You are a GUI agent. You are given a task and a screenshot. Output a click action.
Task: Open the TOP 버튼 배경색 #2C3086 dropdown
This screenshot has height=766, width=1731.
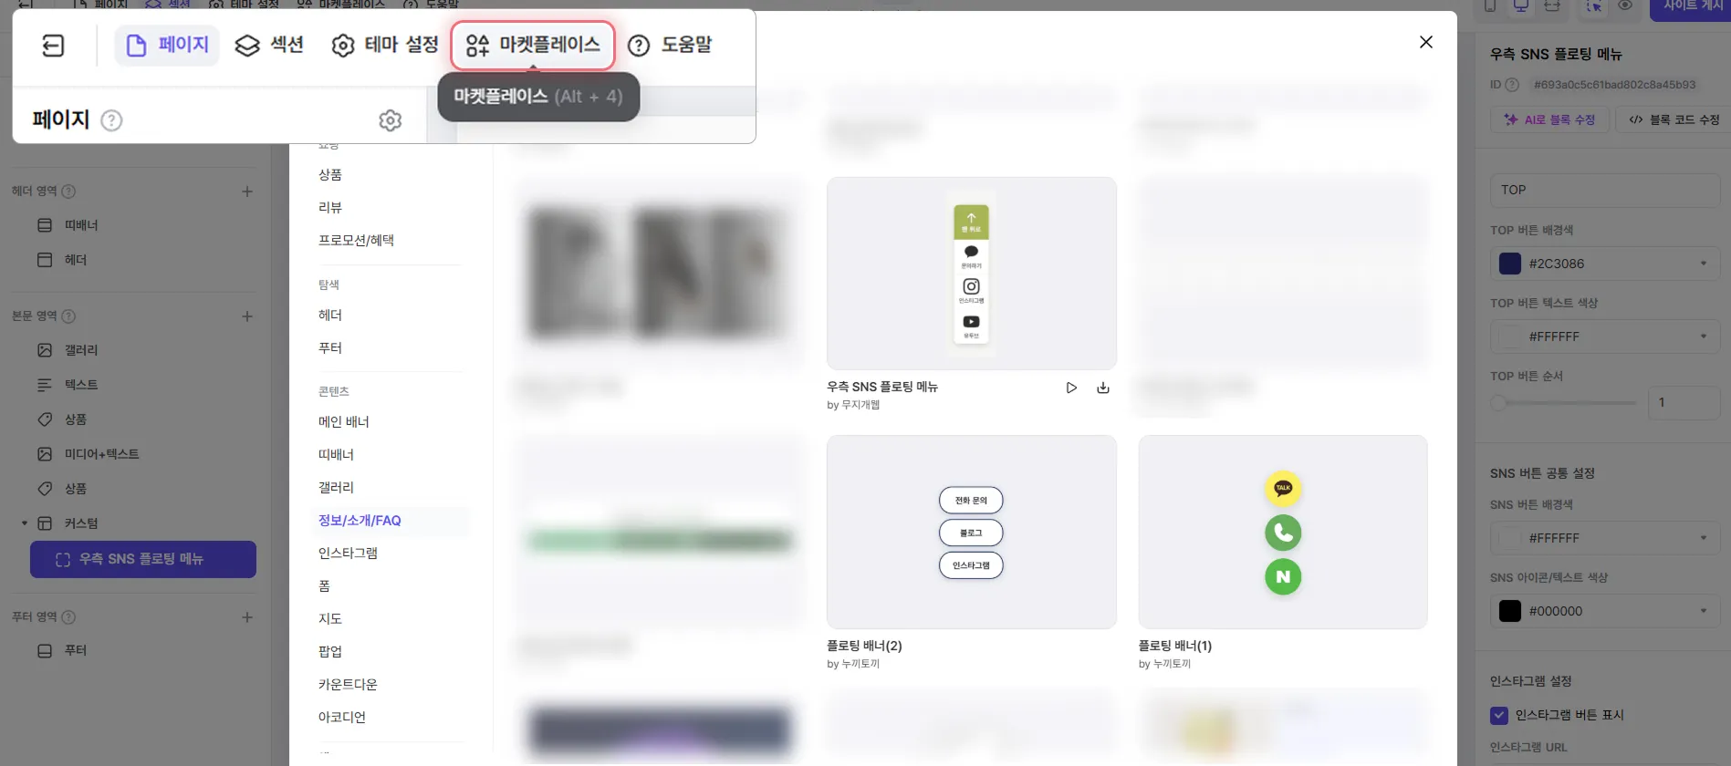(1605, 264)
